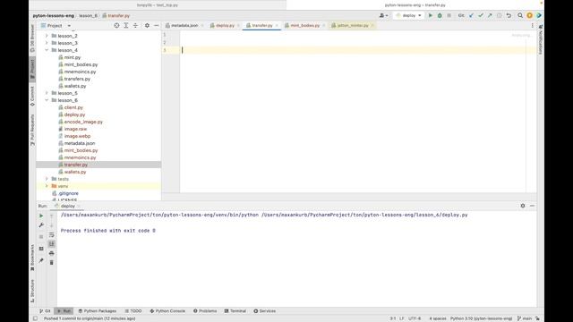Open transfers.py in lesson_4
The image size is (573, 322).
[x=77, y=79]
